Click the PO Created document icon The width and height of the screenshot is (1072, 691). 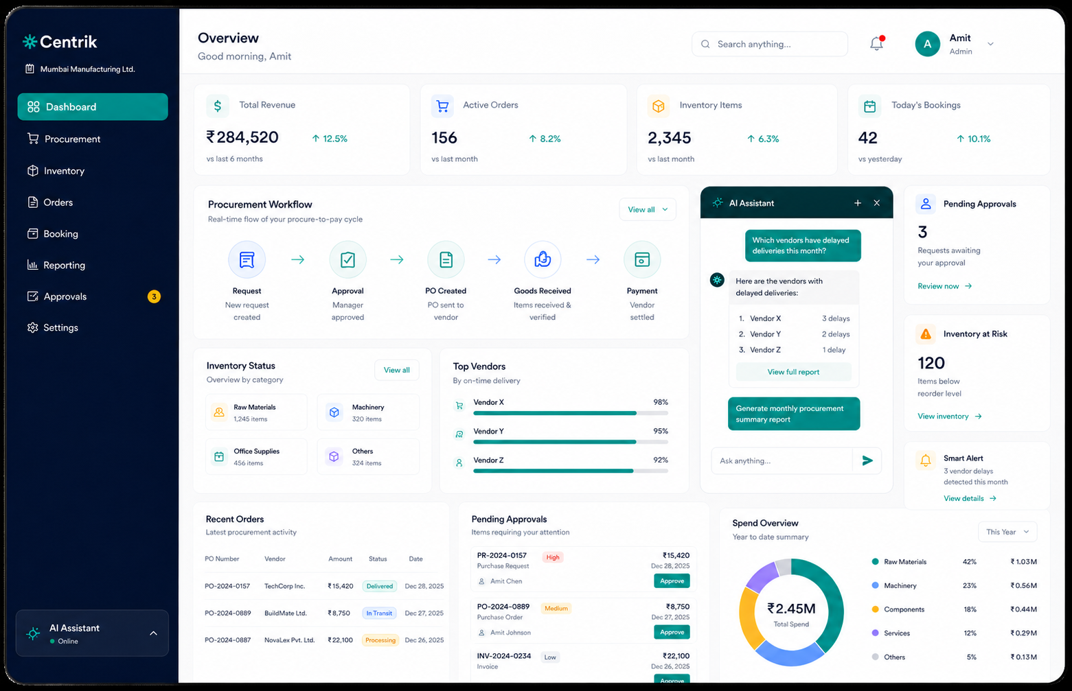pos(446,259)
